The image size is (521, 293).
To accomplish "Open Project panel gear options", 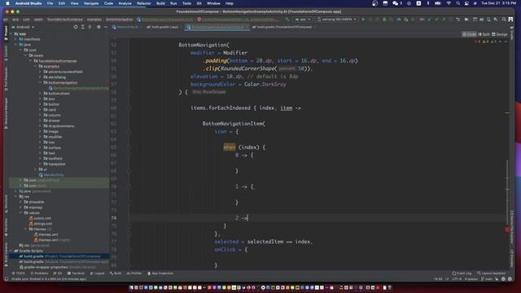I will pyautogui.click(x=99, y=27).
